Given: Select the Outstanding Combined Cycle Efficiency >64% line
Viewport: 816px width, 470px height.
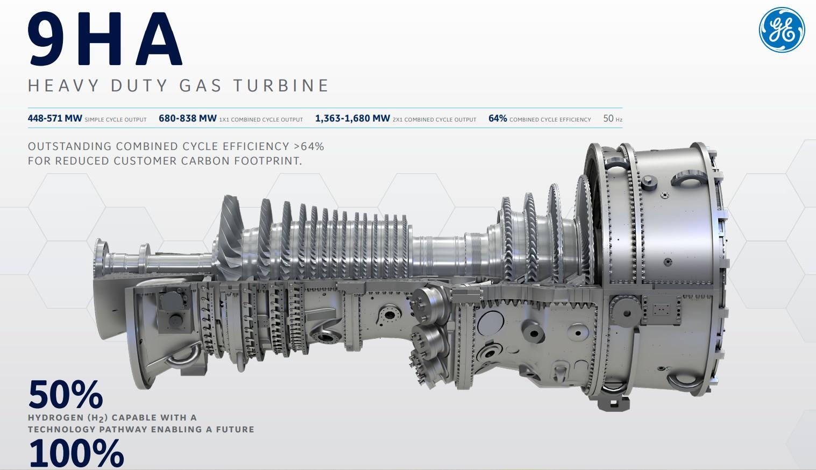Looking at the screenshot, I should click(x=176, y=146).
